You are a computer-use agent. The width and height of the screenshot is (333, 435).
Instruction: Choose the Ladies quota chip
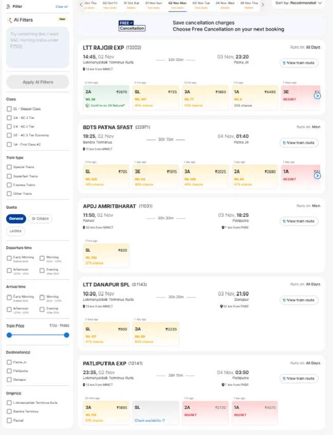(x=15, y=231)
